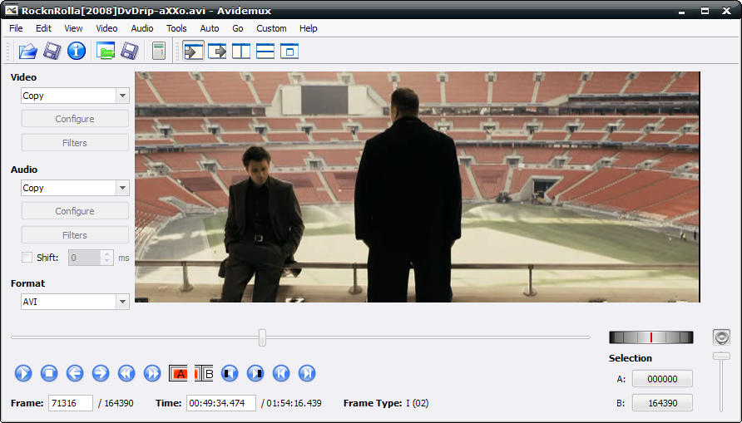Open the Video menu
The image size is (742, 423).
tap(106, 28)
